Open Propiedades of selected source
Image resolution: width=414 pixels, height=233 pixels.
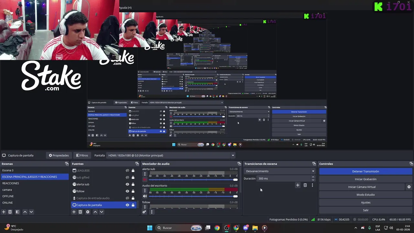pyautogui.click(x=59, y=155)
